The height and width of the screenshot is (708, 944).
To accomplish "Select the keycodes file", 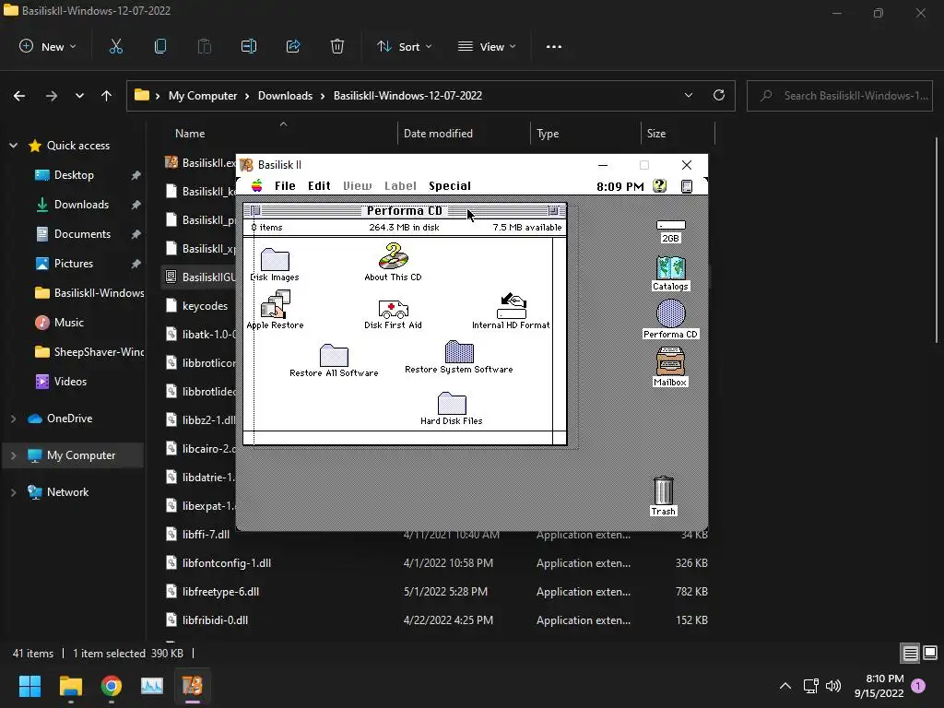I will [x=205, y=305].
